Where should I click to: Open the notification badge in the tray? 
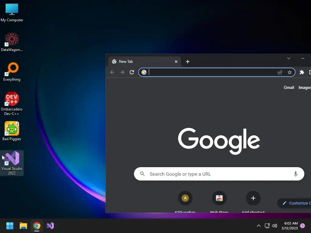pos(302,226)
